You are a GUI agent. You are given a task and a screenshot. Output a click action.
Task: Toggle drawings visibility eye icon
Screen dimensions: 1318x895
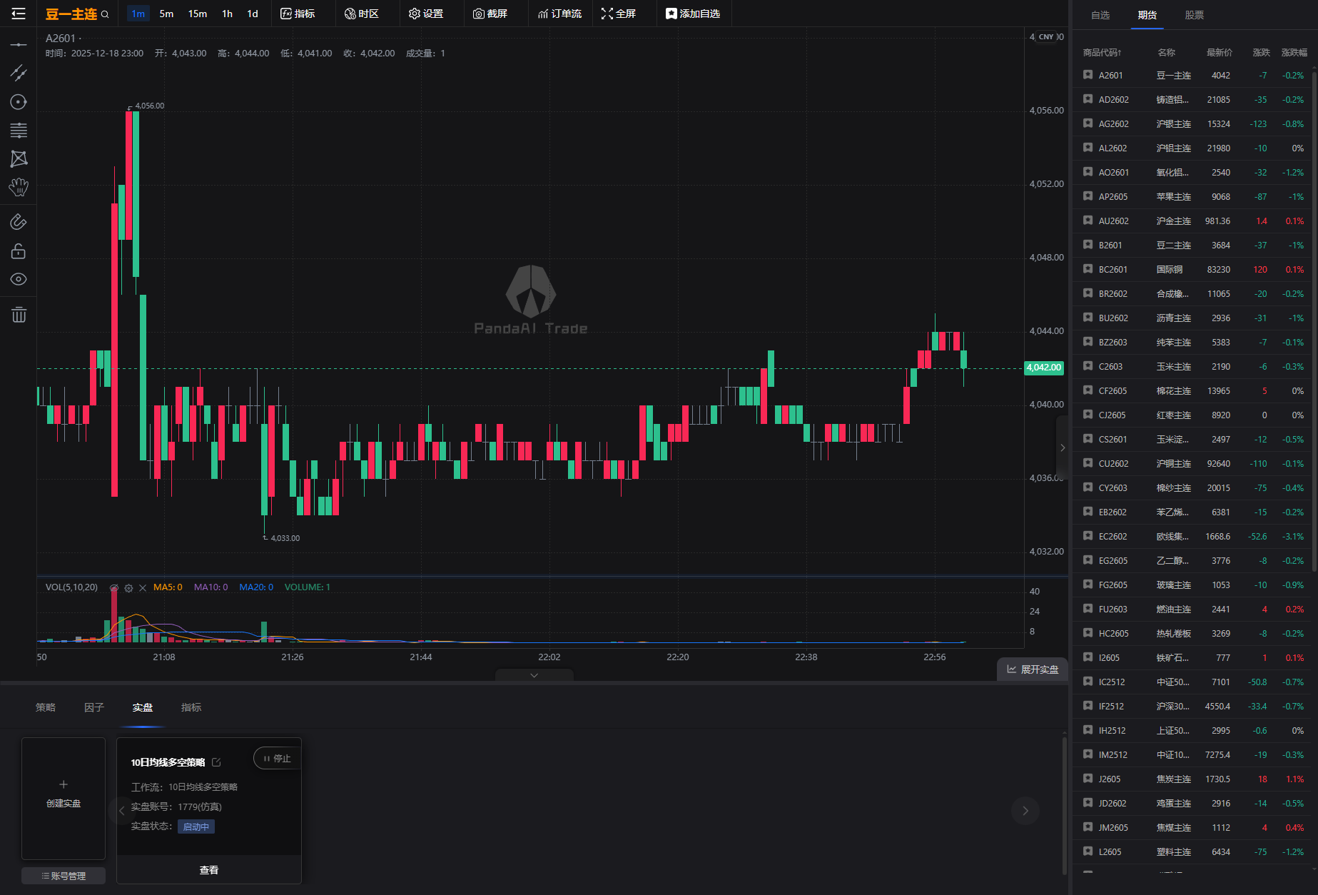(x=19, y=279)
